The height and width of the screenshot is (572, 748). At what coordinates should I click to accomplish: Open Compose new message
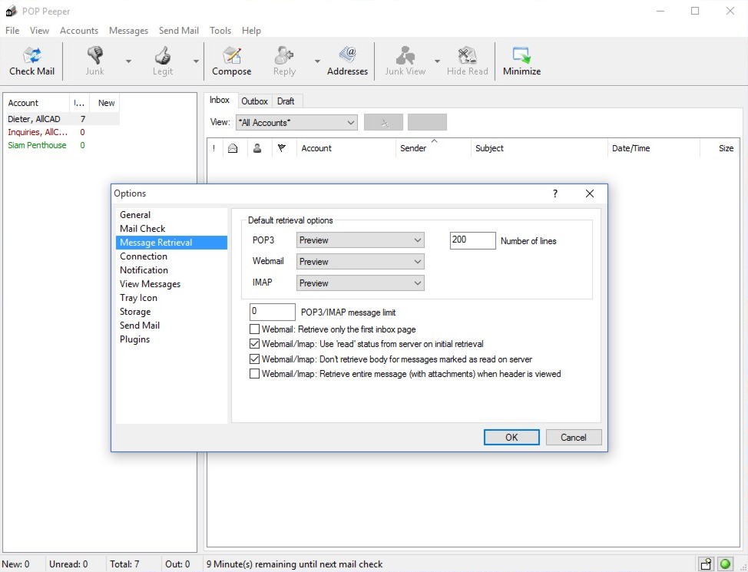(x=231, y=61)
